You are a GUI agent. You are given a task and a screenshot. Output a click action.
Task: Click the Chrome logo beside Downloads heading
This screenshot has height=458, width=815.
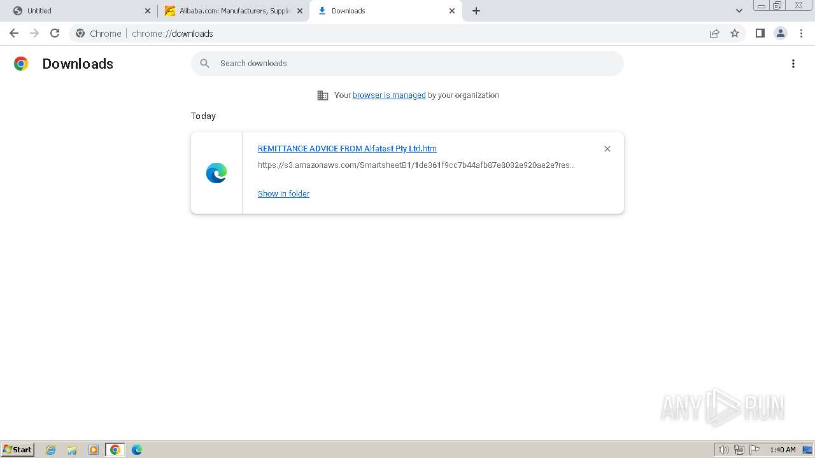(x=21, y=64)
